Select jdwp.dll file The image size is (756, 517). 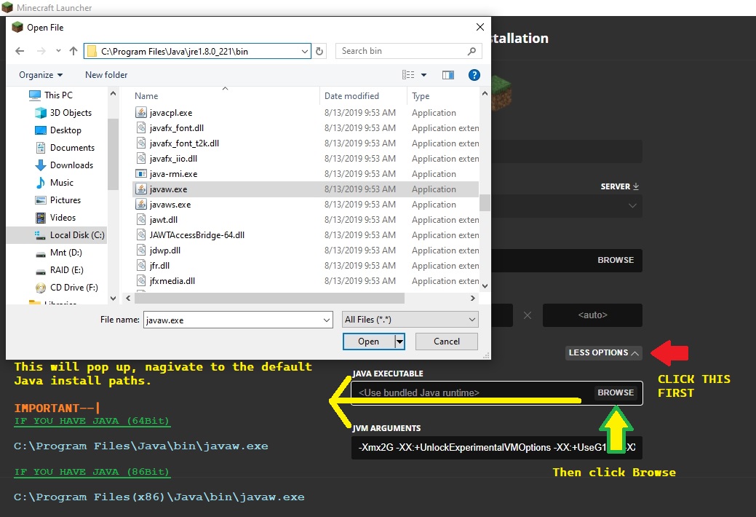pyautogui.click(x=165, y=250)
